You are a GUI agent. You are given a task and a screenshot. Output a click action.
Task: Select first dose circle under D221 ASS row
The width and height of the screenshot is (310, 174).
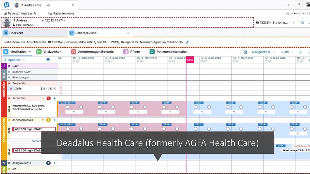click(x=196, y=129)
